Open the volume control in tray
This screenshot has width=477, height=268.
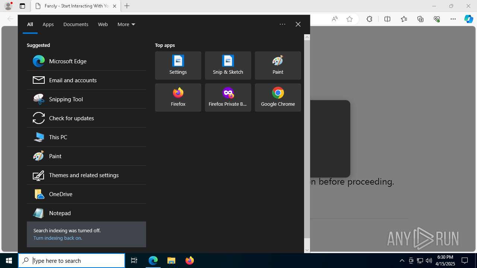[429, 261]
